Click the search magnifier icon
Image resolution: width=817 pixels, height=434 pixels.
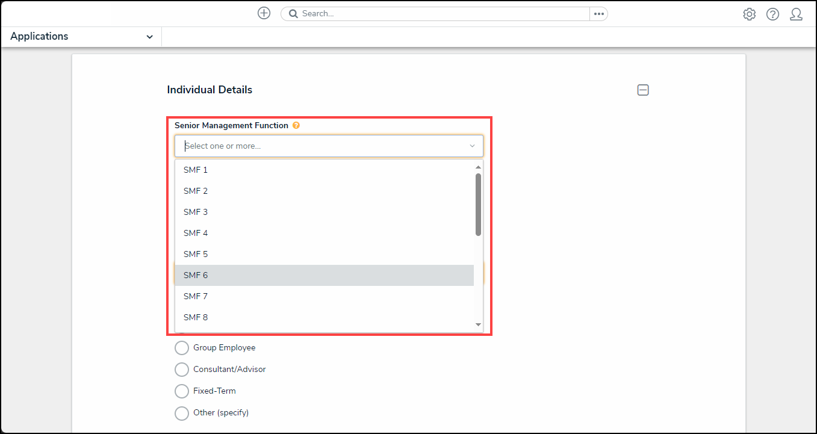[293, 13]
